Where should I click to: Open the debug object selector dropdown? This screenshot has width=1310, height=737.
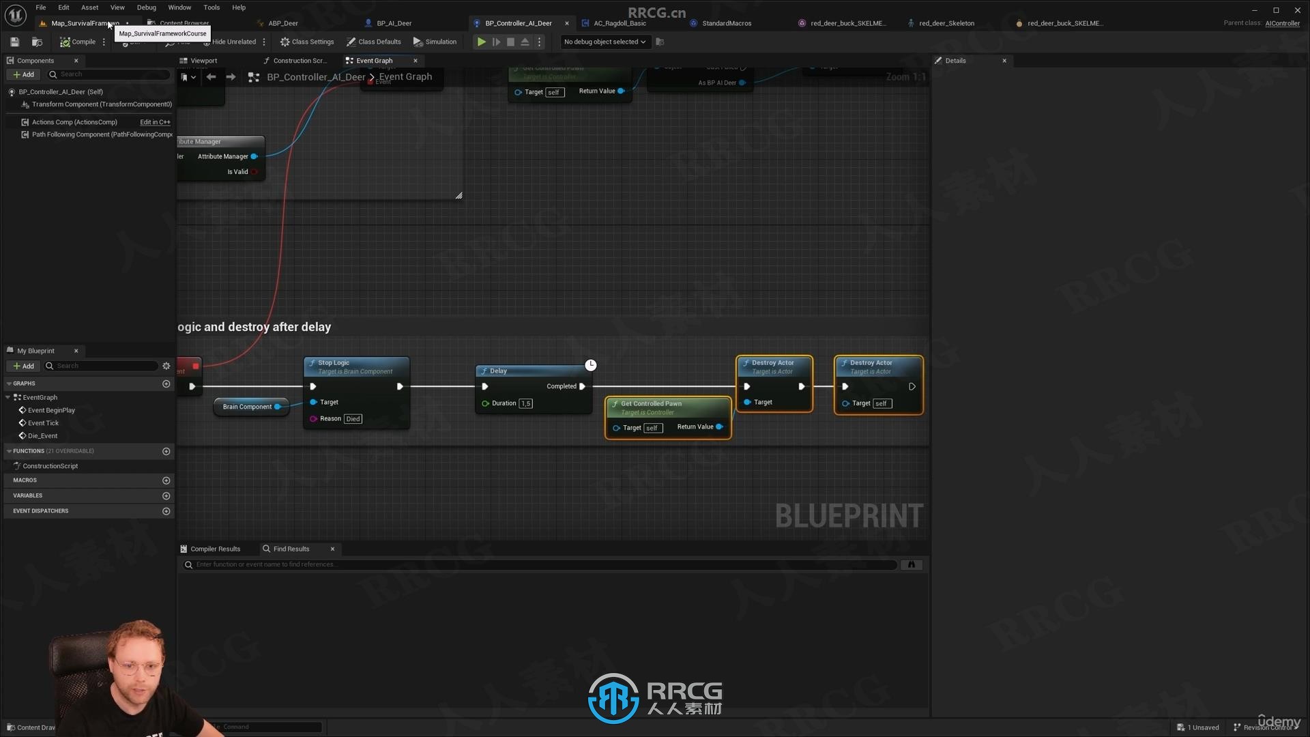605,42
